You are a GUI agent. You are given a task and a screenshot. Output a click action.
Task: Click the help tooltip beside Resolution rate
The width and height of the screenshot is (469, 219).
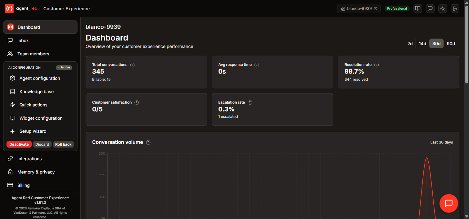pyautogui.click(x=376, y=65)
